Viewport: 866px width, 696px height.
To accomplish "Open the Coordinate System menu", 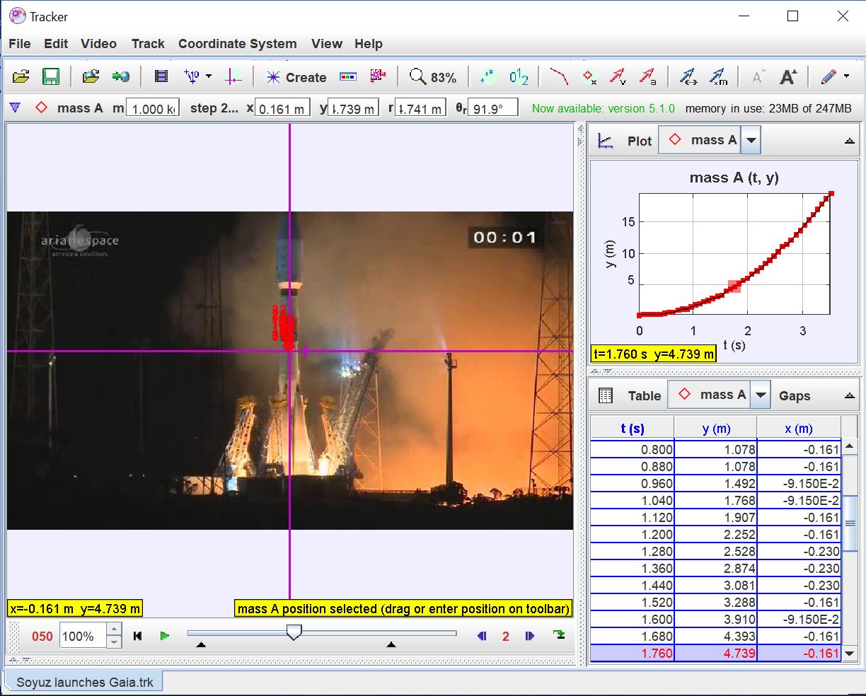I will coord(237,44).
